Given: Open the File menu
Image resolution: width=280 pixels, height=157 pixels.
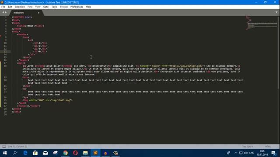Looking at the screenshot, I should [x=3, y=7].
